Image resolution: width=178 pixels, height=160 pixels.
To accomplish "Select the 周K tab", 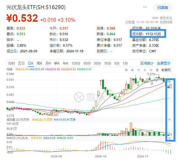I will (39, 63).
